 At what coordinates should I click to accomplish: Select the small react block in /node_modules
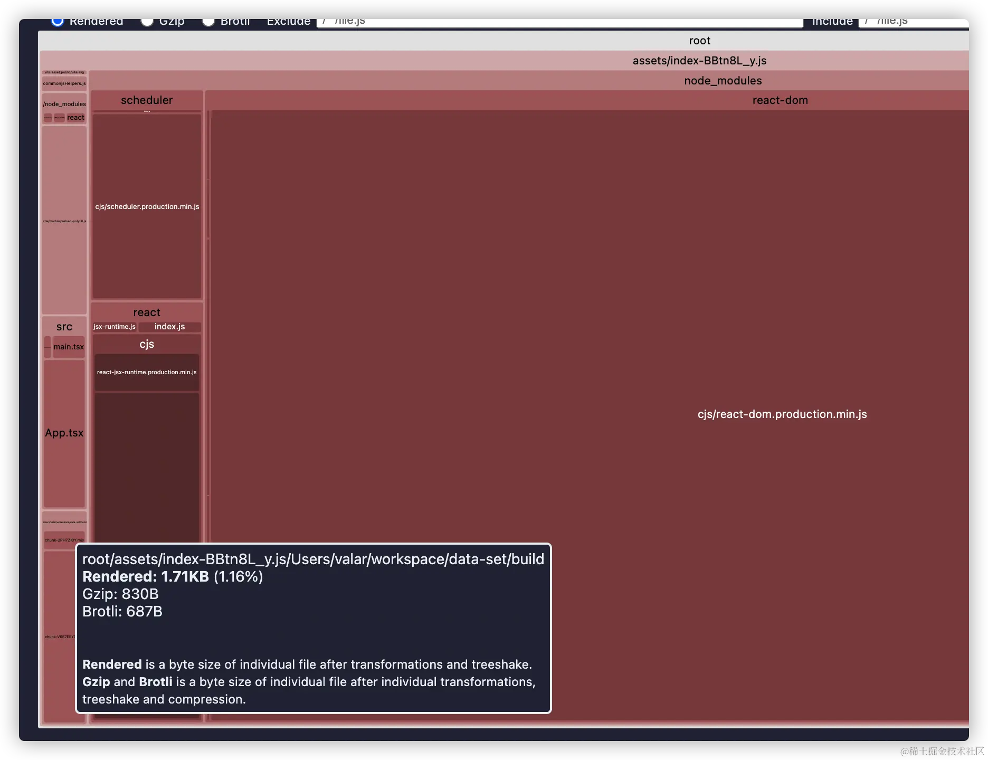click(x=75, y=118)
